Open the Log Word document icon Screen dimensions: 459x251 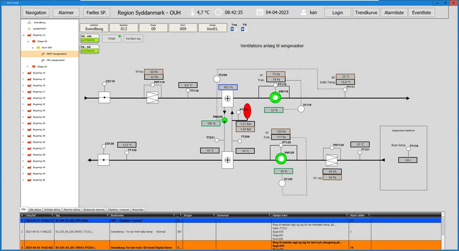pos(233,29)
